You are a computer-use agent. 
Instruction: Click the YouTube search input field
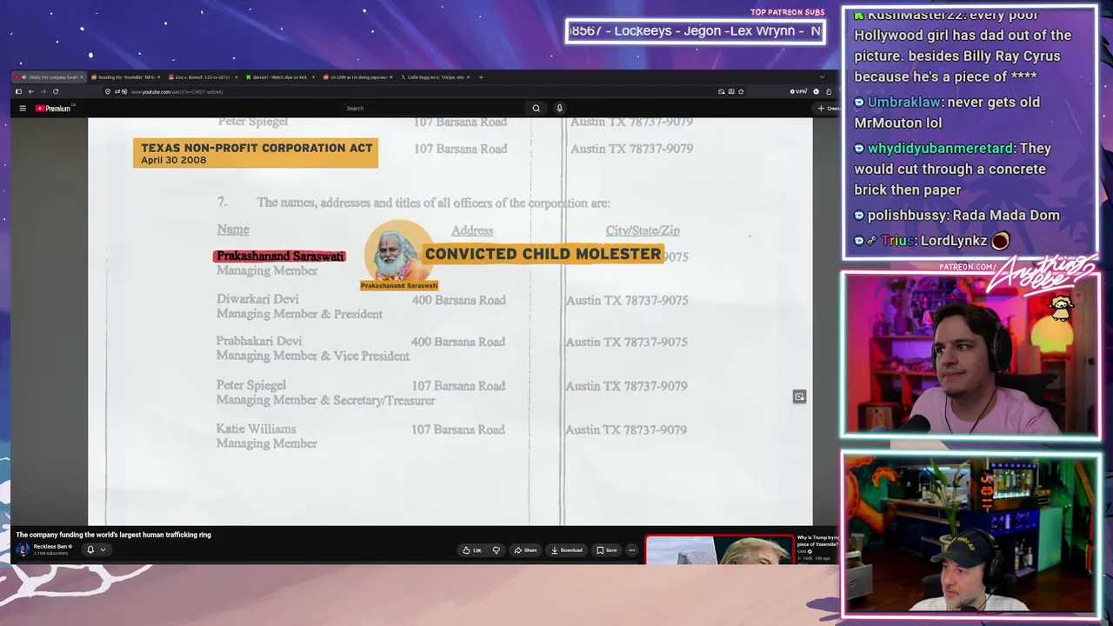pos(435,109)
